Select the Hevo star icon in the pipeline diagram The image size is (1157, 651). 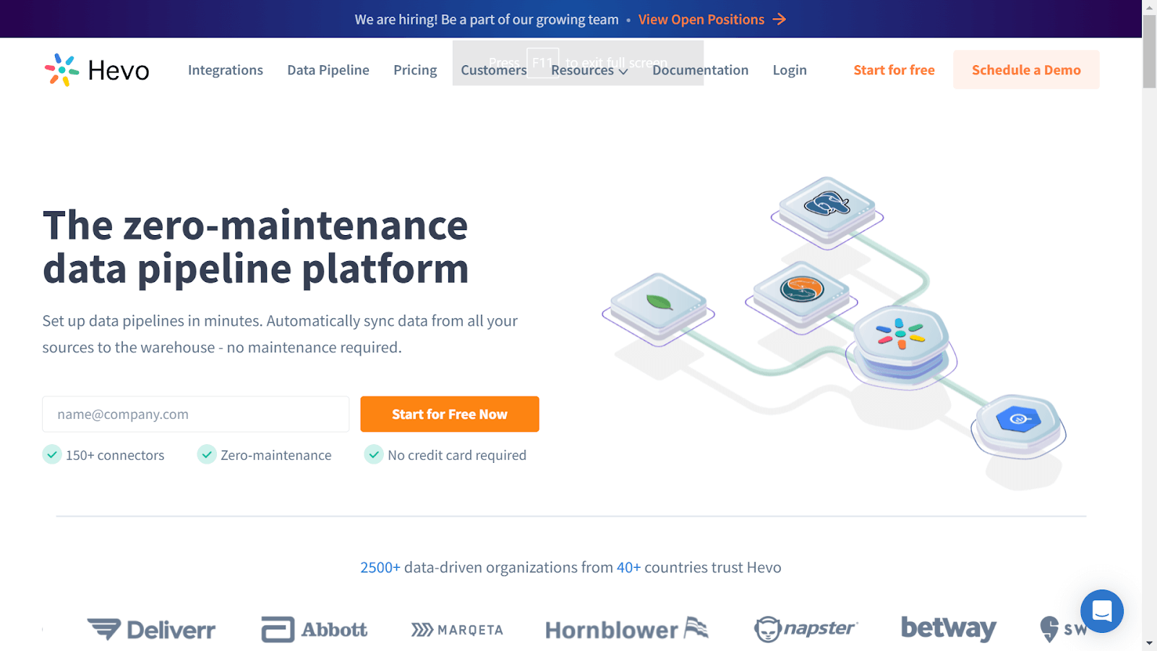(x=899, y=335)
